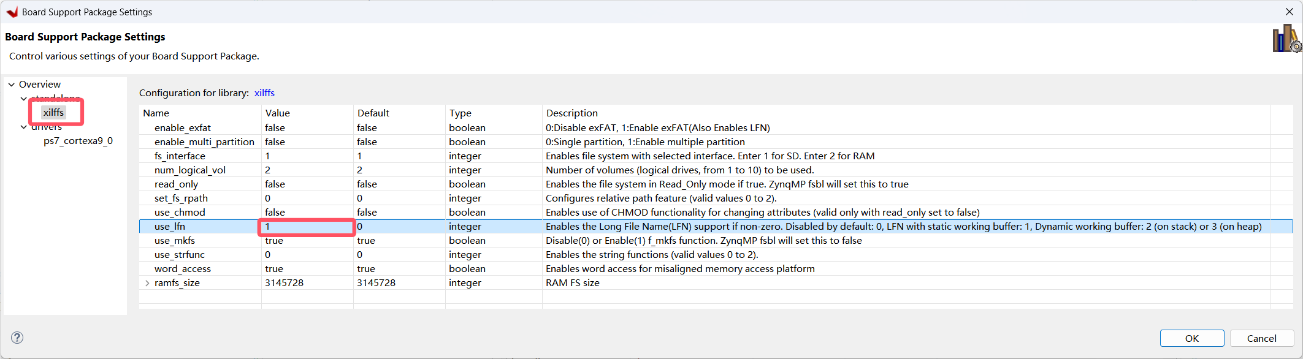
Task: Select the use_strfunc row name
Action: 180,255
